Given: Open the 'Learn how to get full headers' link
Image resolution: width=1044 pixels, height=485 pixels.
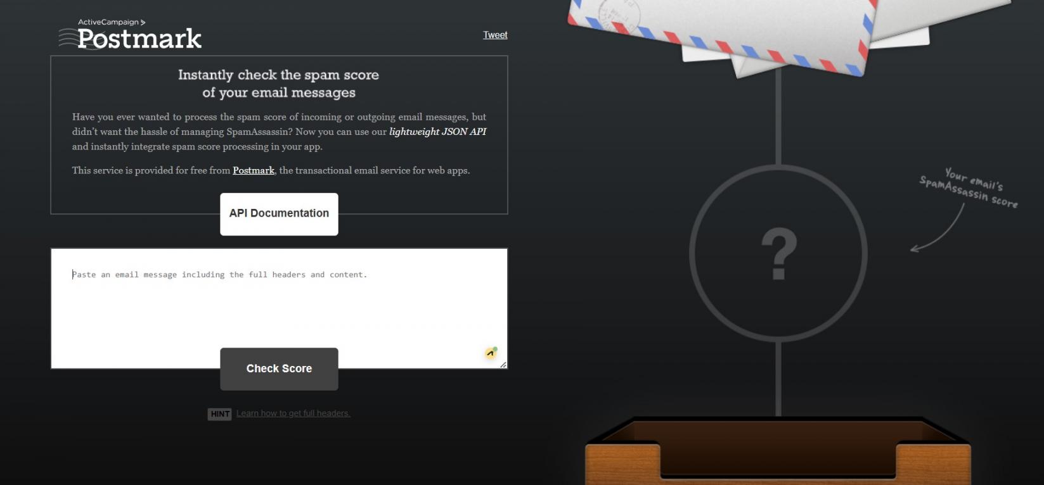Looking at the screenshot, I should pos(293,413).
